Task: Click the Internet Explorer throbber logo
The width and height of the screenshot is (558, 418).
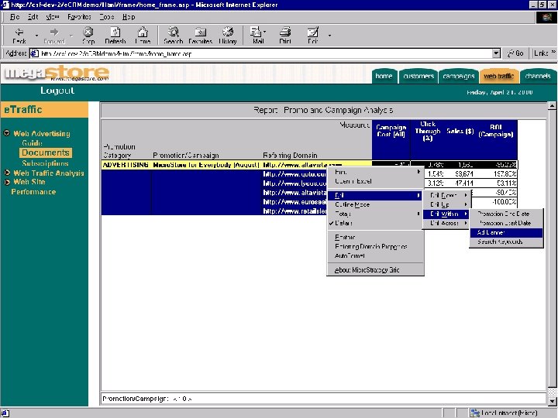Action: pos(546,17)
